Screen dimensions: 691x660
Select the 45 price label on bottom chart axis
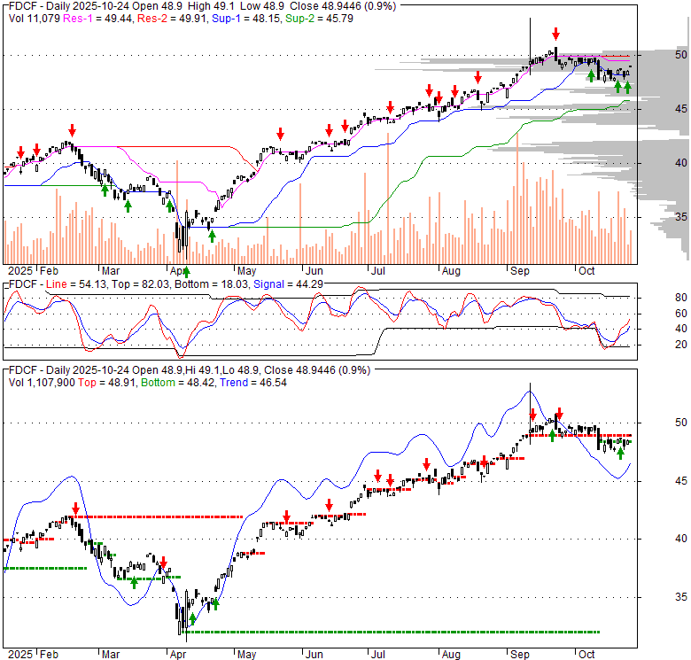point(681,481)
